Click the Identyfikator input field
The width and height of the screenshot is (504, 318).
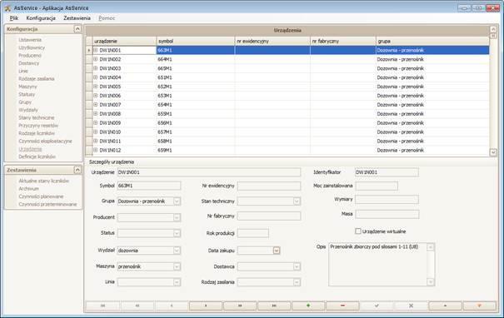(x=387, y=172)
